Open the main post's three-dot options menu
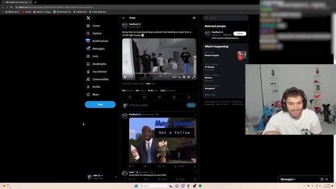 pyautogui.click(x=195, y=24)
